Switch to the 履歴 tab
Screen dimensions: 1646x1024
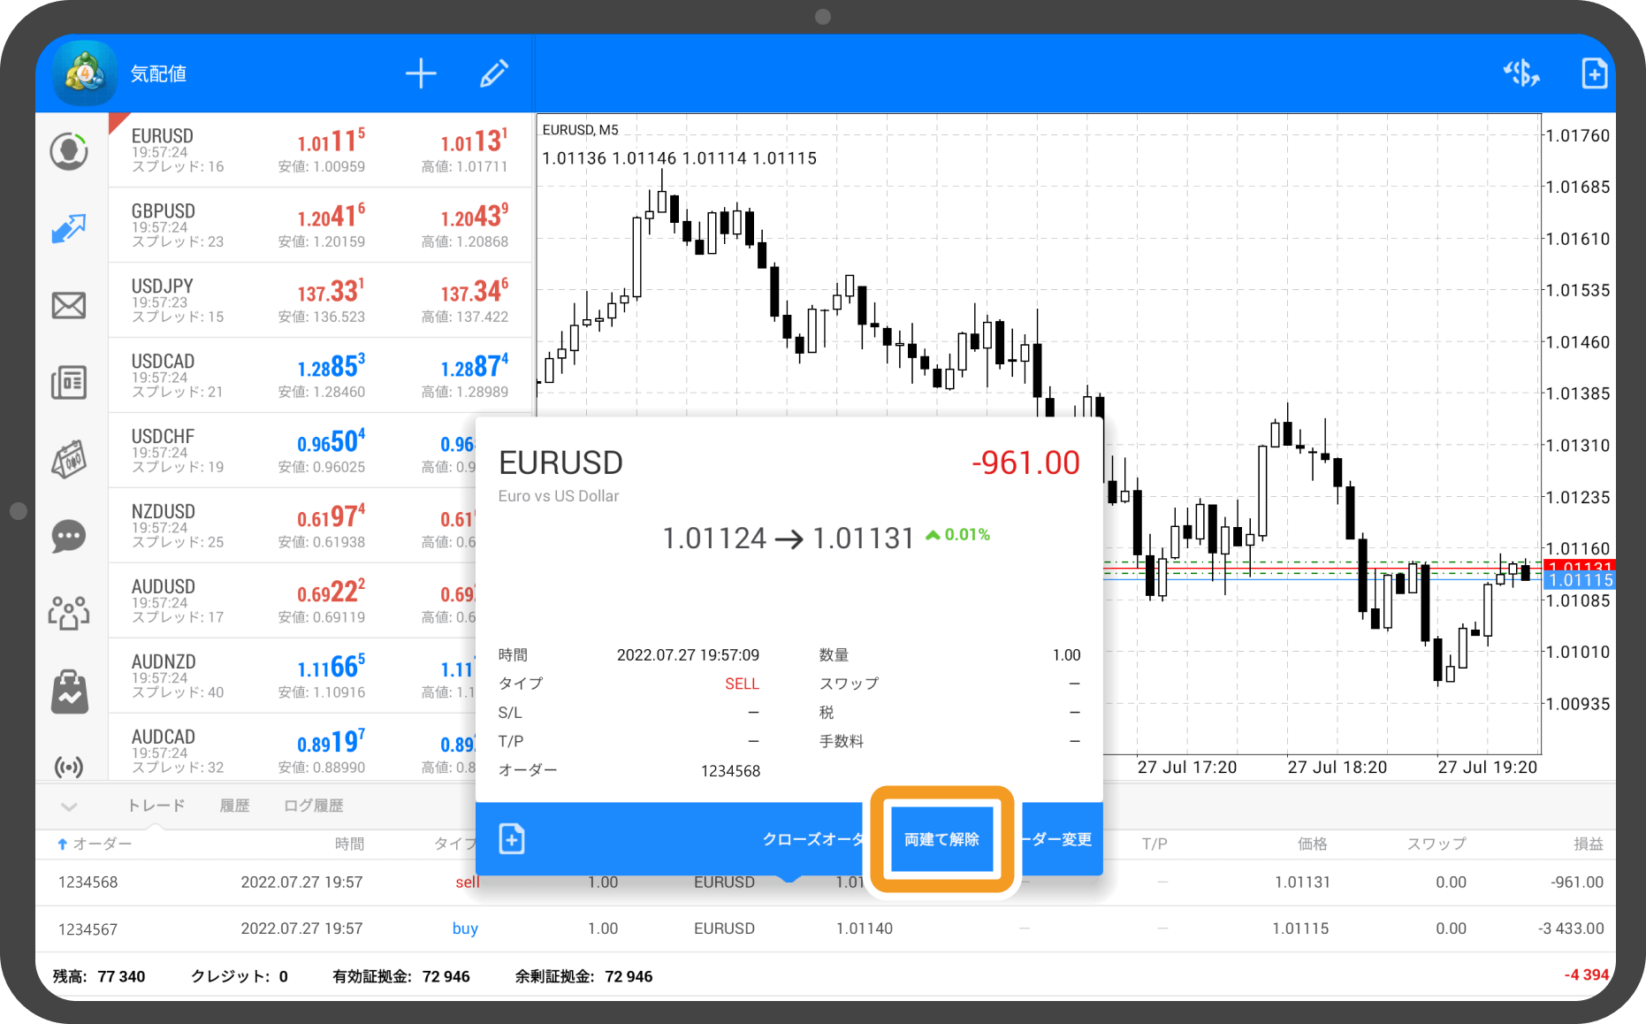pos(234,806)
